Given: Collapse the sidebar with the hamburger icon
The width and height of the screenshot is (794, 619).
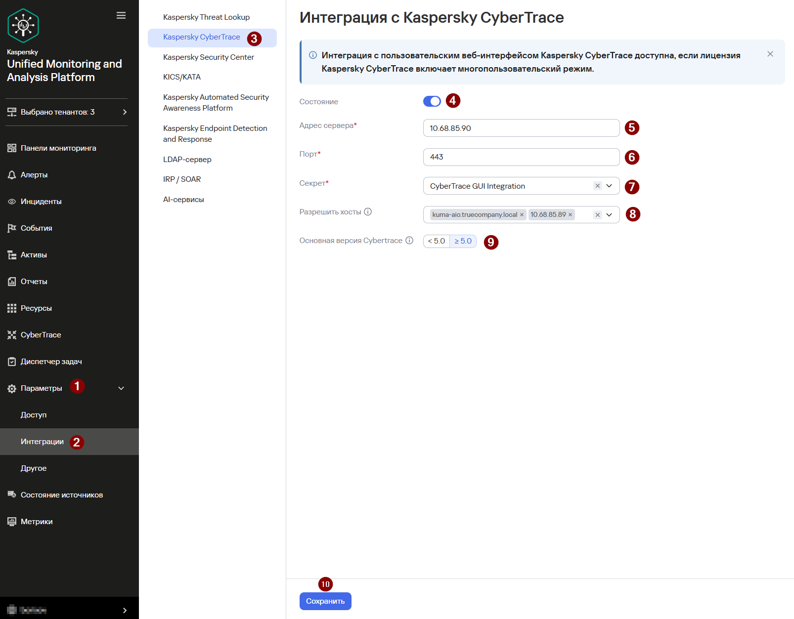Looking at the screenshot, I should click(x=121, y=16).
